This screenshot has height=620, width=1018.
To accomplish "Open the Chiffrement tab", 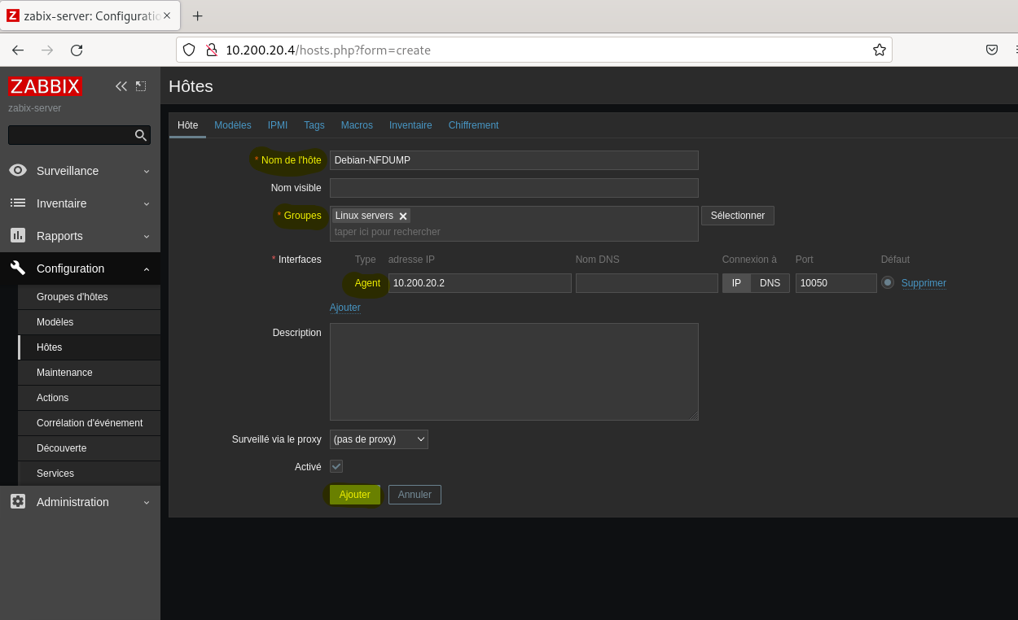I will 473,125.
